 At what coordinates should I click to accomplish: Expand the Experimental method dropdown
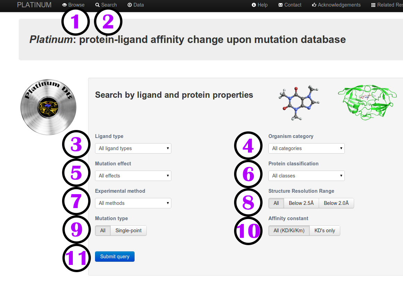point(133,203)
